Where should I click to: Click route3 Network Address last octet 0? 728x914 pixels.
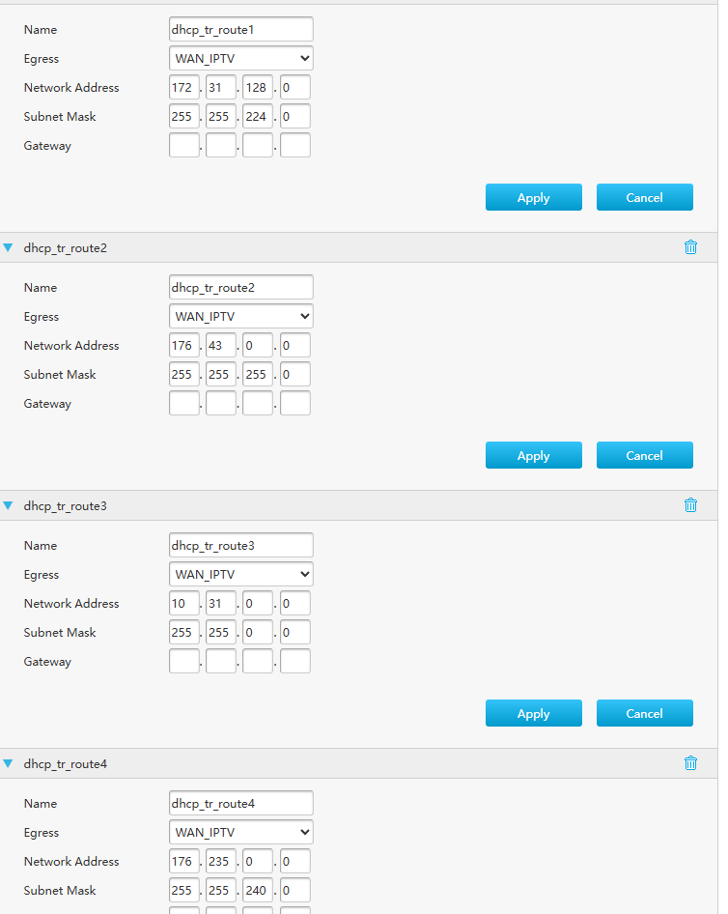tap(295, 603)
